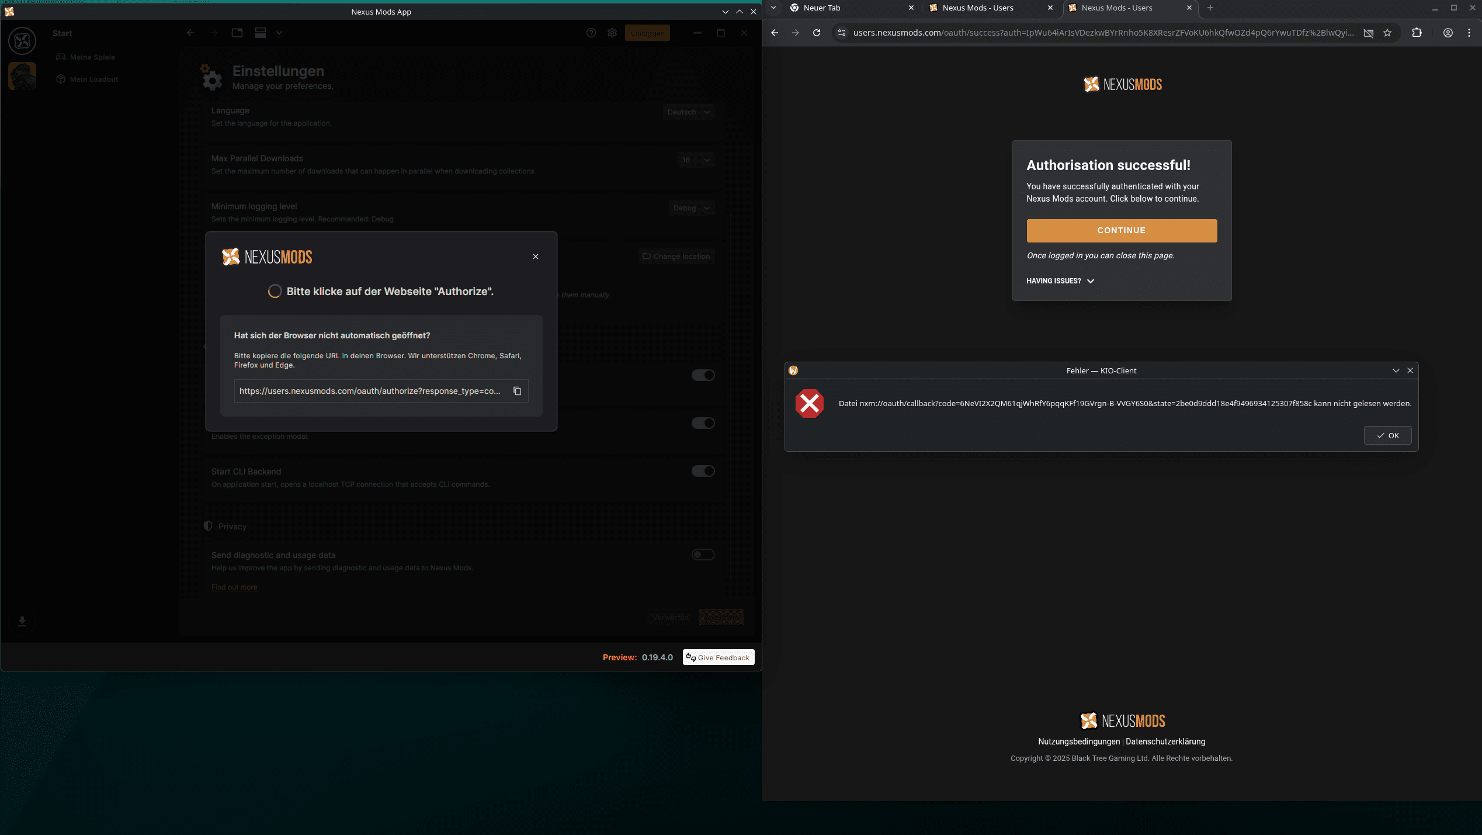1482x835 pixels.
Task: Click OK in the KIO-Client error dialog
Action: tap(1387, 435)
